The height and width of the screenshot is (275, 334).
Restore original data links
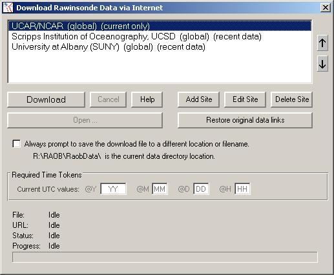coord(245,120)
